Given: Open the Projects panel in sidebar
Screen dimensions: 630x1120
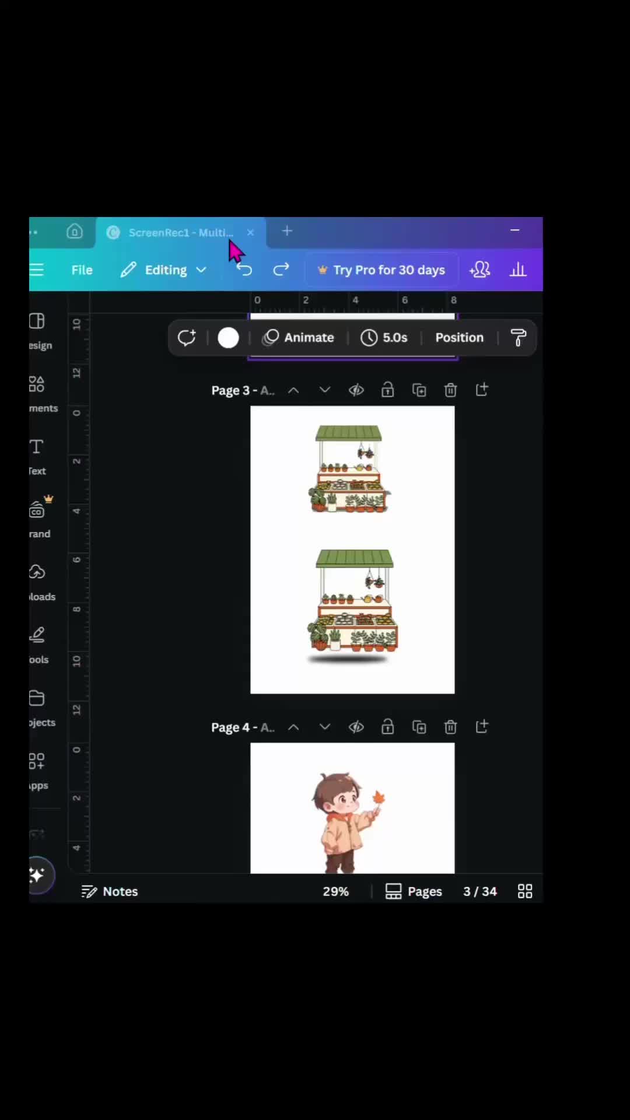Looking at the screenshot, I should point(42,709).
